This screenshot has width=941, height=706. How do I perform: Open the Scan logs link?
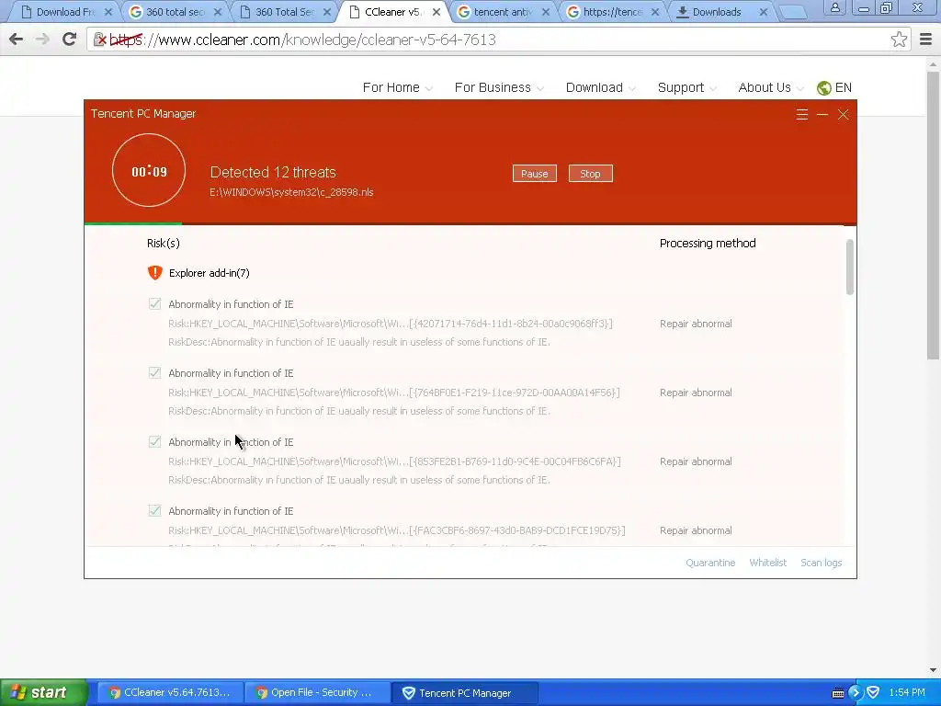pyautogui.click(x=821, y=563)
